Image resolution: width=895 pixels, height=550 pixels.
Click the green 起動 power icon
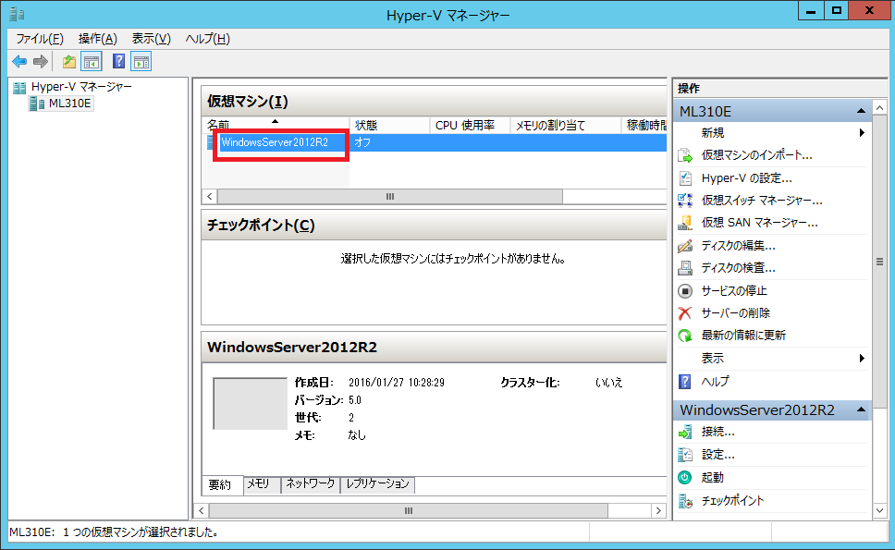[685, 478]
